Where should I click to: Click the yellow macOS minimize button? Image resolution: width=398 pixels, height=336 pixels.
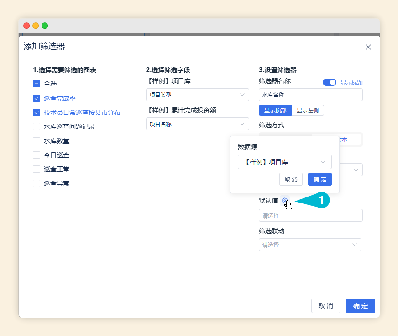pos(36,26)
